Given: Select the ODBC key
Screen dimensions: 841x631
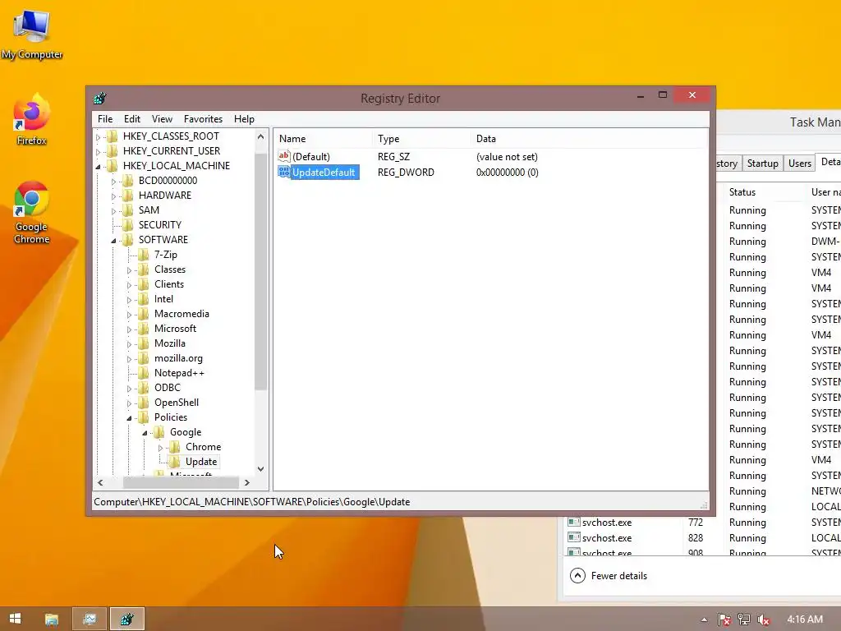Looking at the screenshot, I should (x=168, y=388).
